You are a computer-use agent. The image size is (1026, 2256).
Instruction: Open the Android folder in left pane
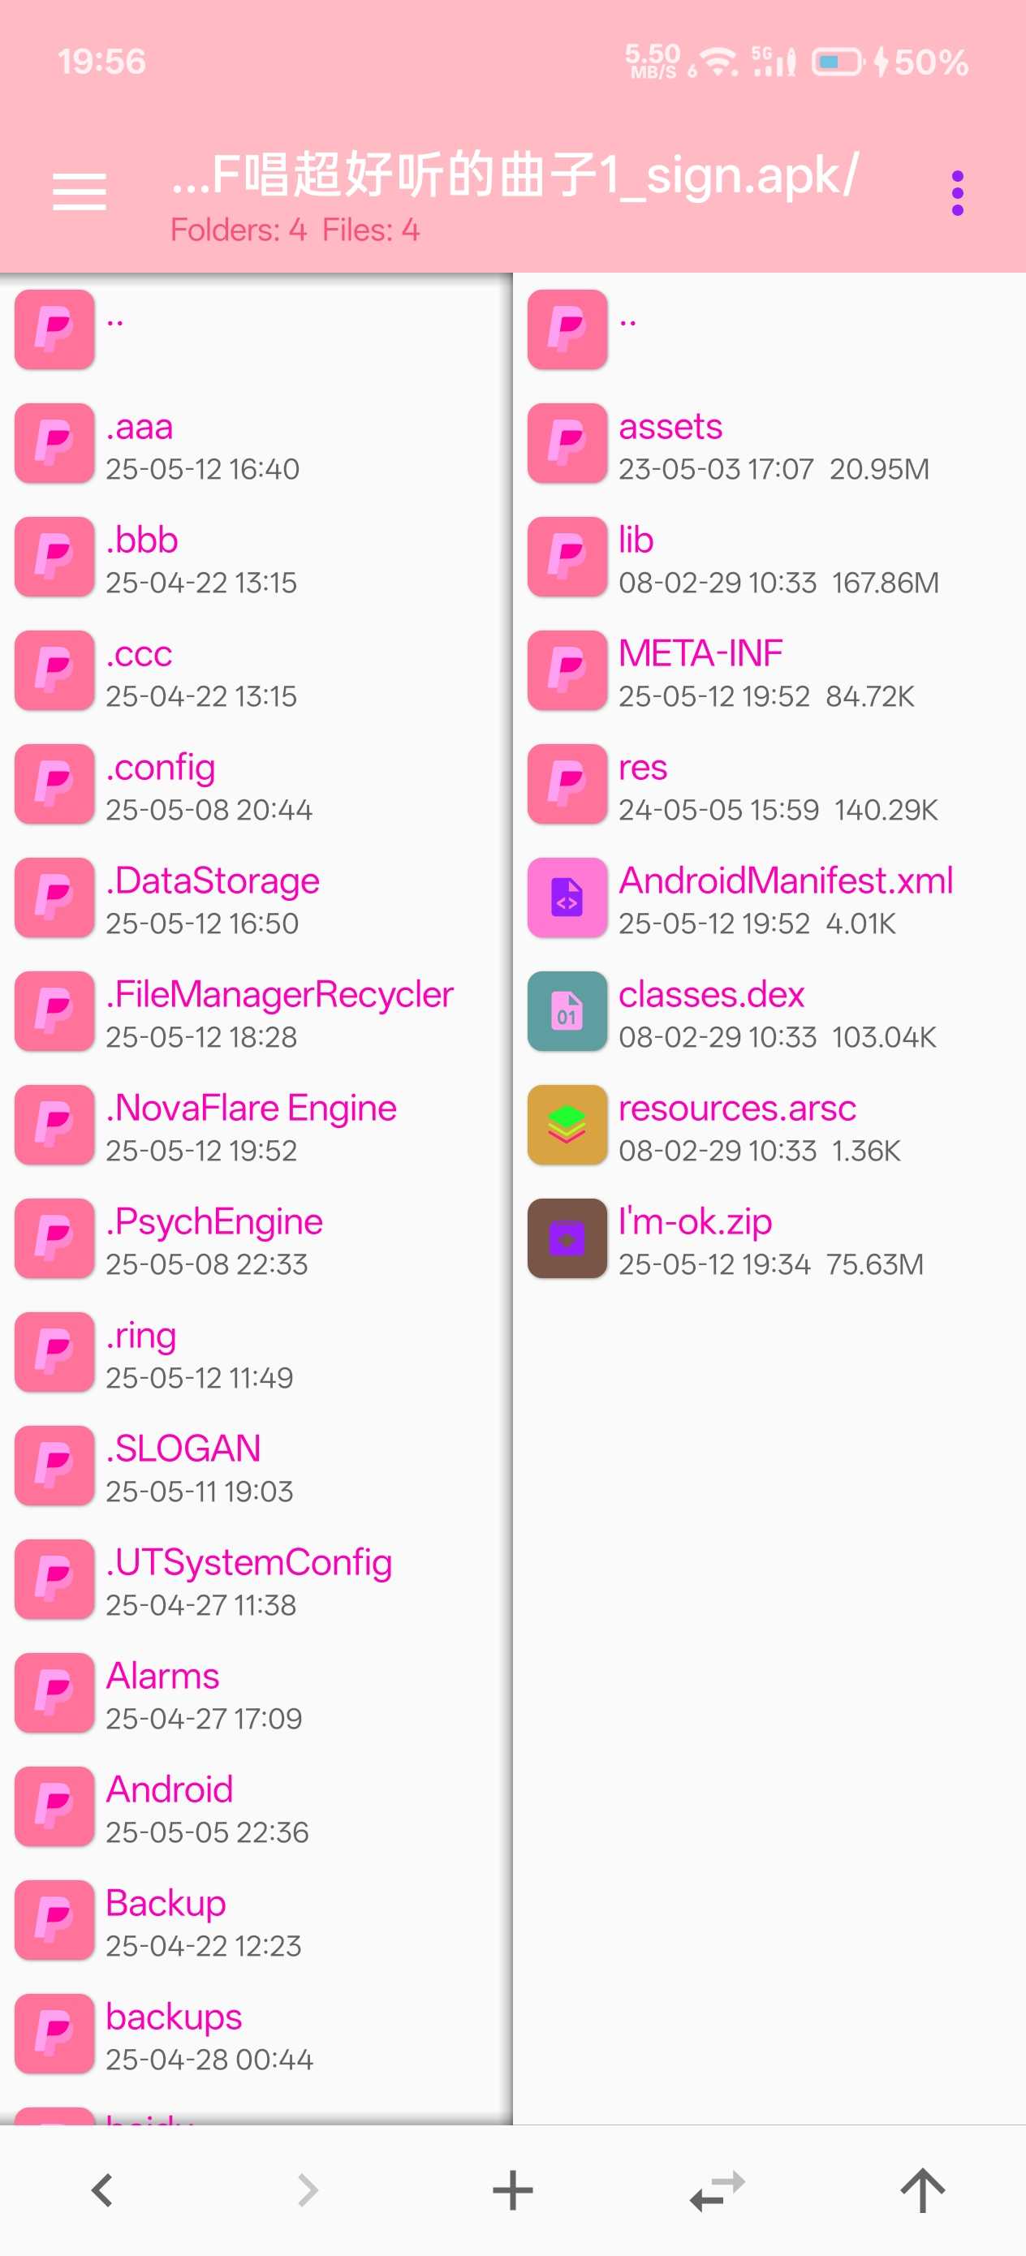point(256,1806)
